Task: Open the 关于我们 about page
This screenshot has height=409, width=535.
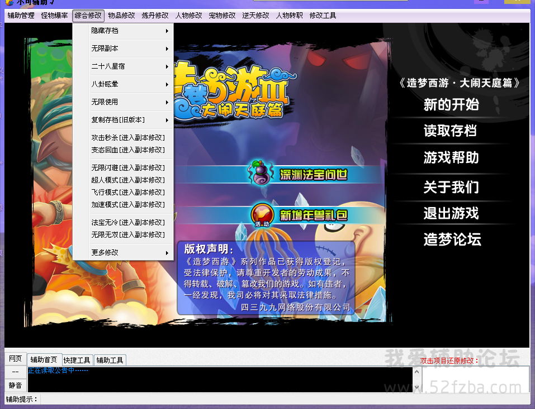Action: (451, 187)
